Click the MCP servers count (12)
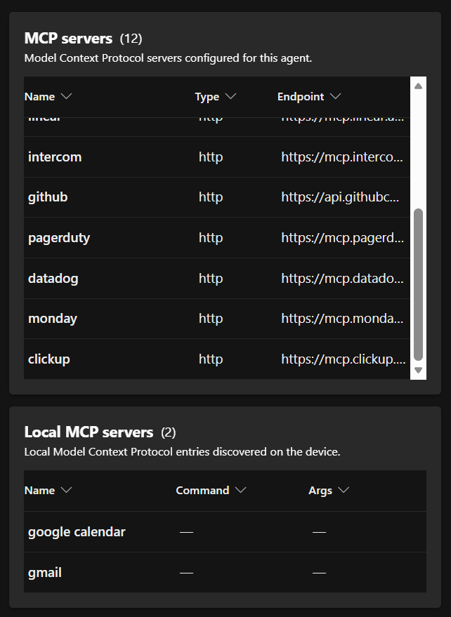Image resolution: width=451 pixels, height=617 pixels. (x=131, y=39)
